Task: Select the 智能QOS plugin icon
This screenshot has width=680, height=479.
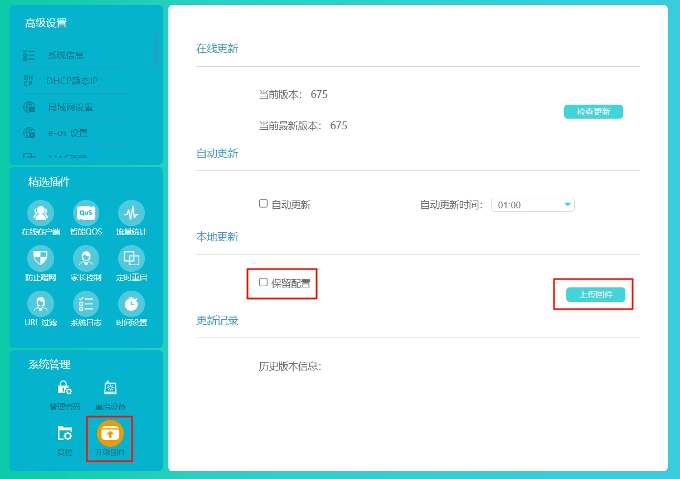Action: (x=85, y=212)
